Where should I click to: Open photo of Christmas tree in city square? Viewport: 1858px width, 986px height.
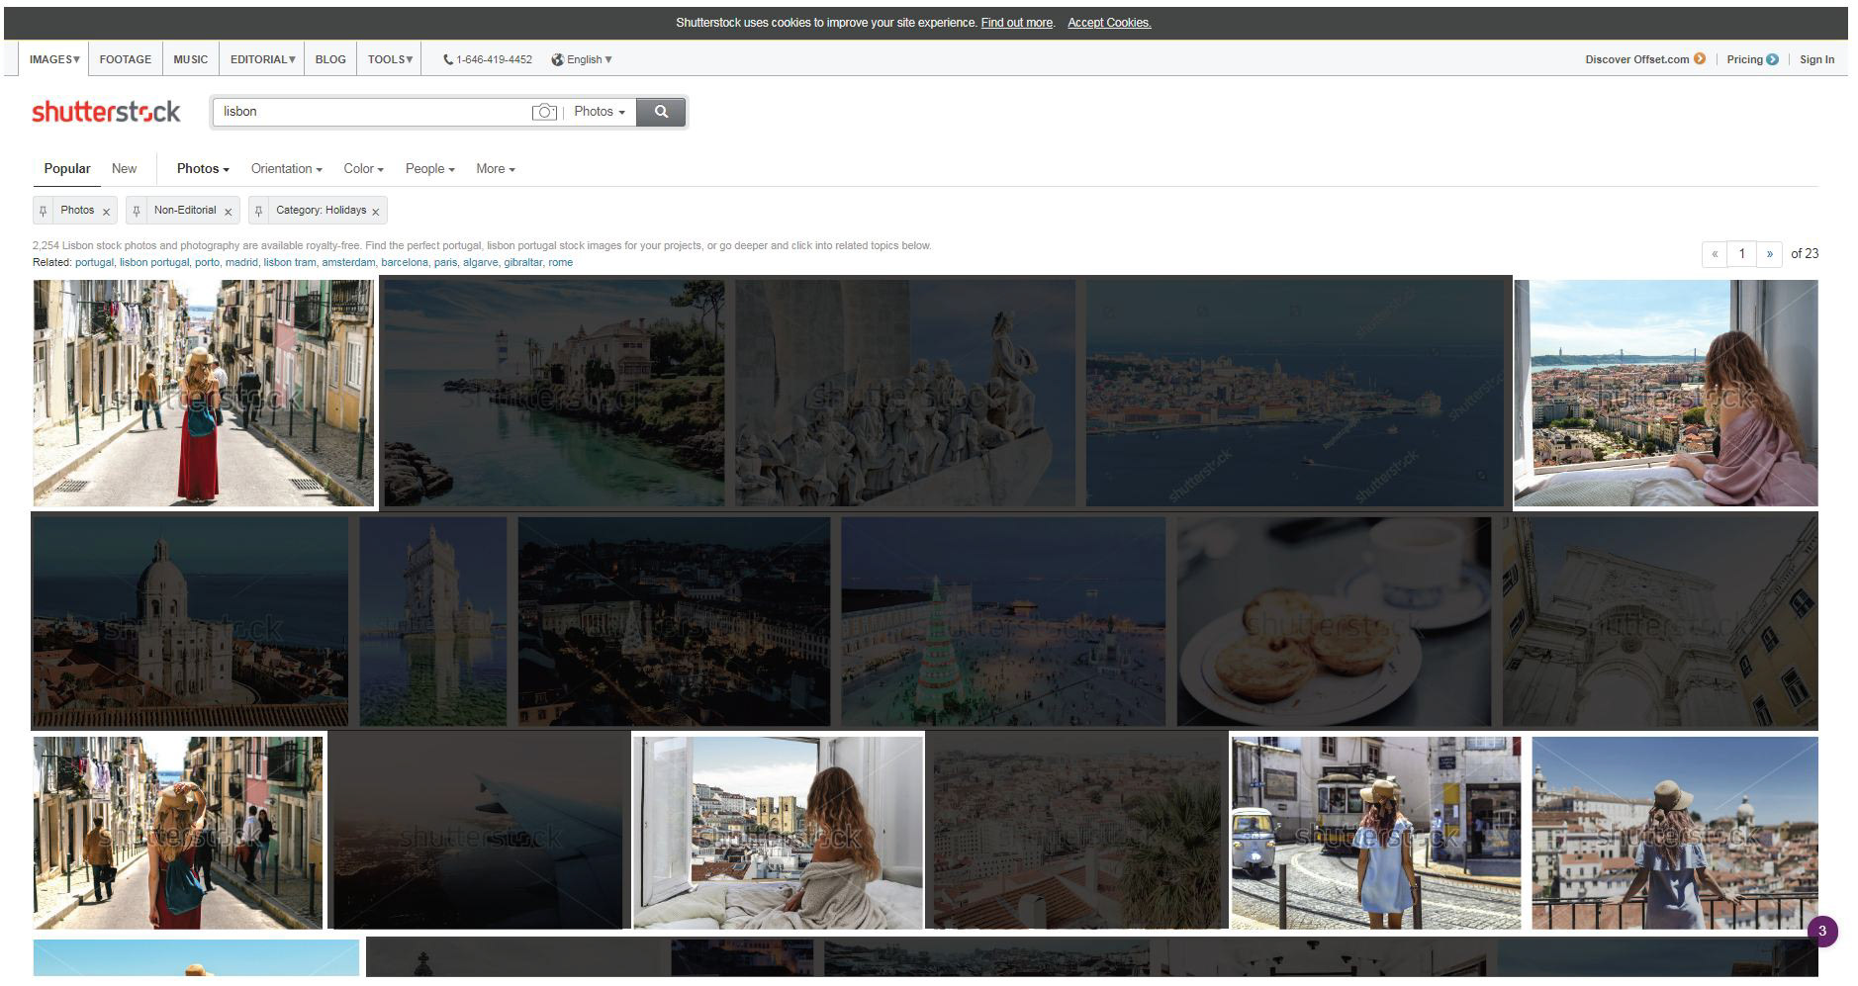1003,621
